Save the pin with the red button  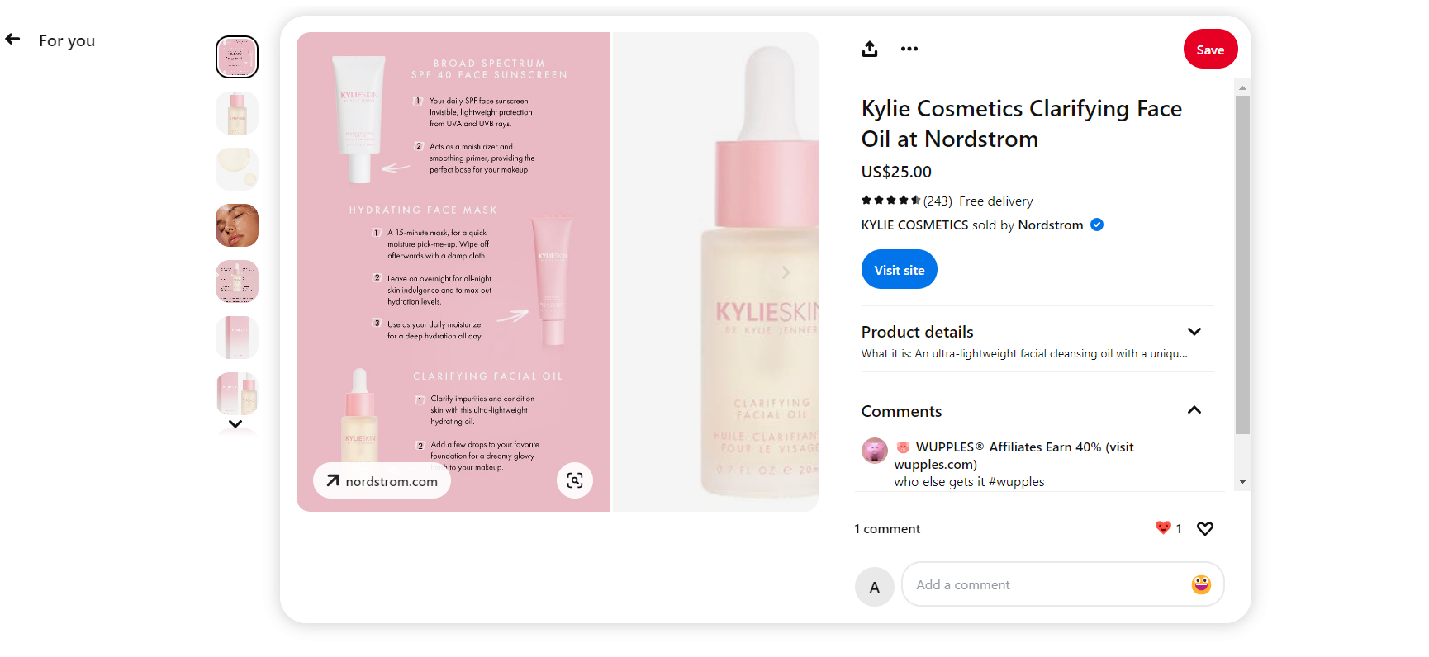pos(1210,49)
